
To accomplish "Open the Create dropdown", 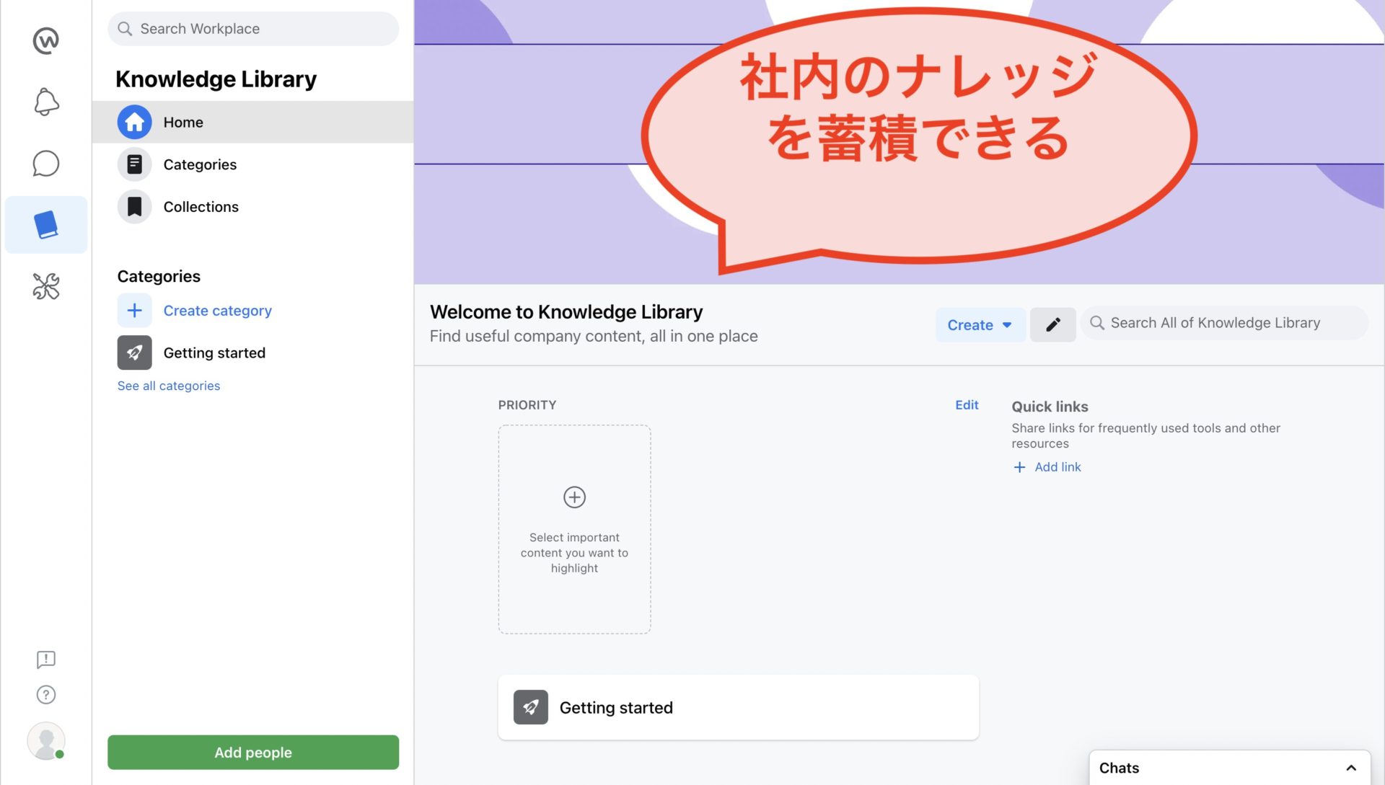I will coord(980,325).
